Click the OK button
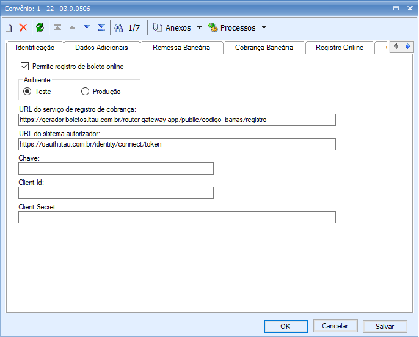This screenshot has height=337, width=419. pos(286,327)
